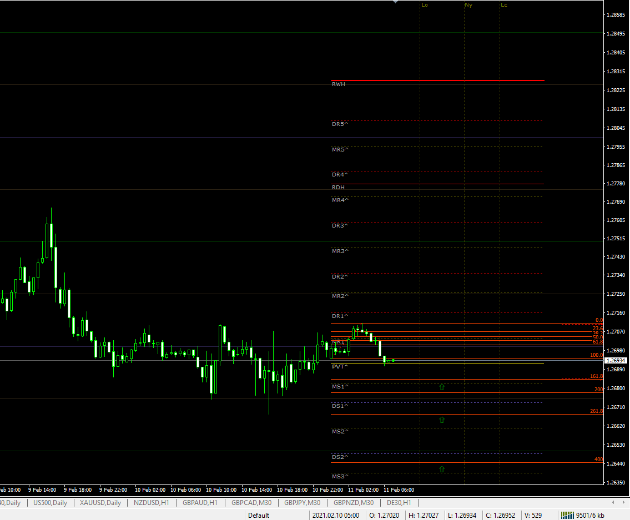Select the green arrow marker above DS2 level
Screen dimensions: 630x520
tap(442, 469)
